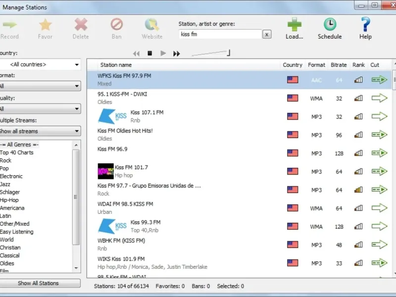Select Classical genre in the list
Viewport: 396px width, 297px height.
[x=9, y=255]
